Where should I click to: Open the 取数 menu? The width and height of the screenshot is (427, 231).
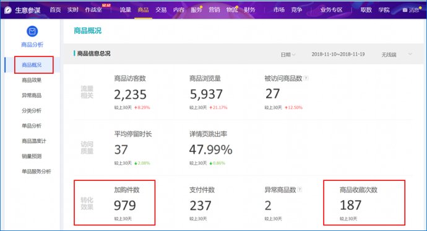point(366,10)
